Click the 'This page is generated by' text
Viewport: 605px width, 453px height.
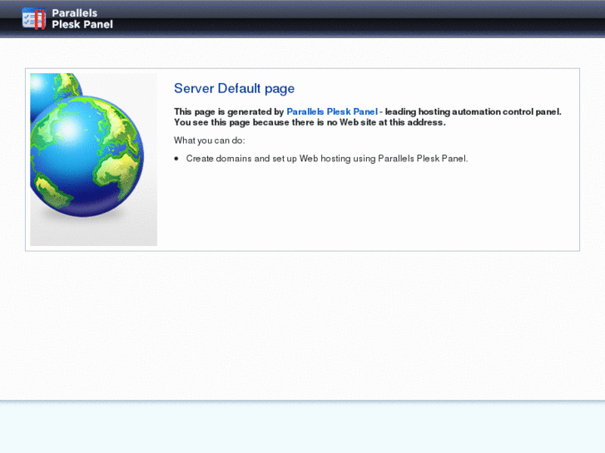(229, 111)
